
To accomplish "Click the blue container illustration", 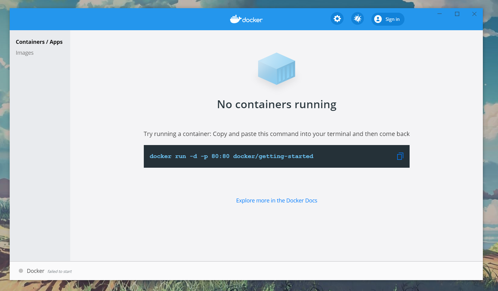I will (x=276, y=69).
